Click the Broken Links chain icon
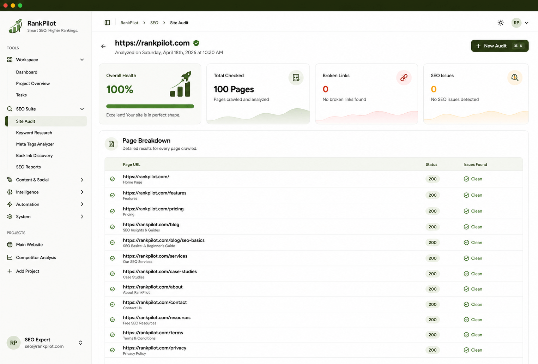This screenshot has width=538, height=364. (x=404, y=78)
